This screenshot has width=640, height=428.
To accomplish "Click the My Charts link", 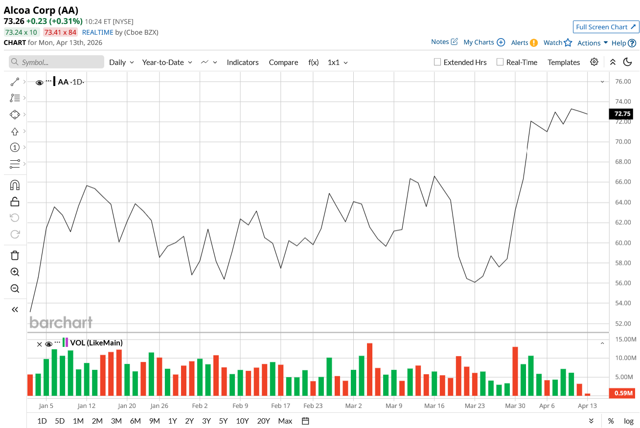I will 479,43.
